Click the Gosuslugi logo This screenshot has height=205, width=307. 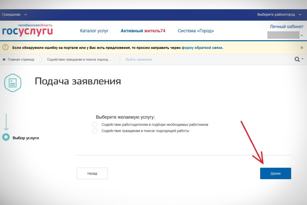(27, 30)
